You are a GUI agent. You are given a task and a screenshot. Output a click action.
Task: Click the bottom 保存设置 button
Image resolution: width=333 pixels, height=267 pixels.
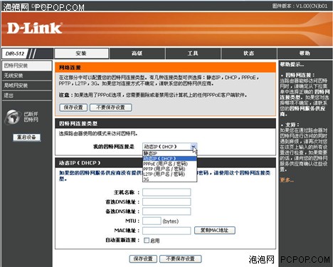click(143, 258)
